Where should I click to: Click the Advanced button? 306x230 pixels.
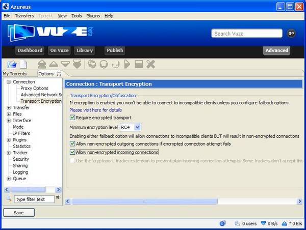pos(276,50)
